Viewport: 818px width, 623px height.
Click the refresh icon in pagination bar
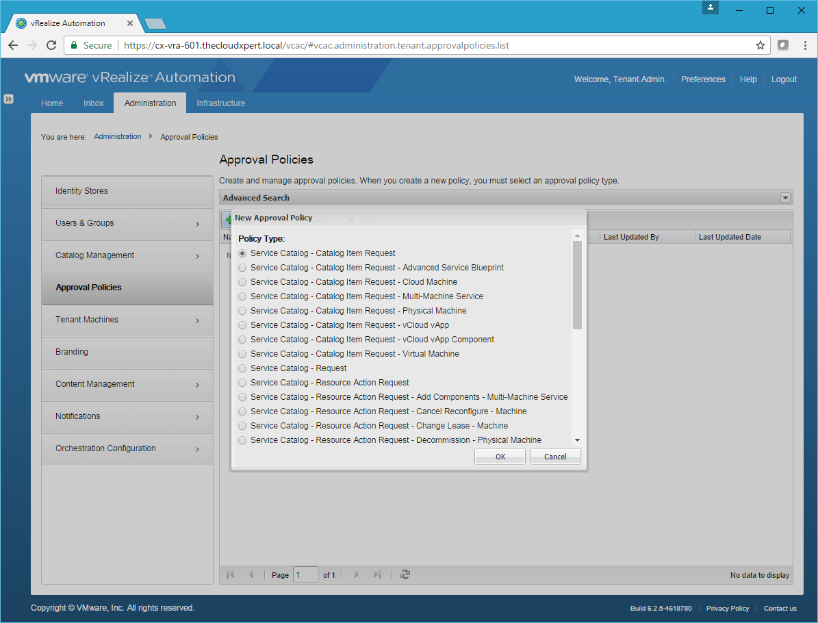[x=405, y=575]
